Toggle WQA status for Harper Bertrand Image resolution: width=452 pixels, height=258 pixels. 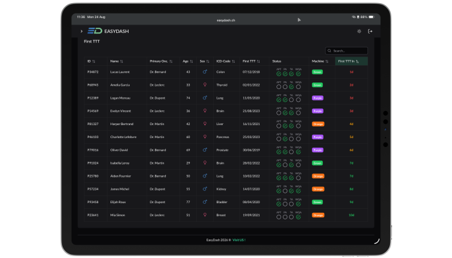click(298, 126)
